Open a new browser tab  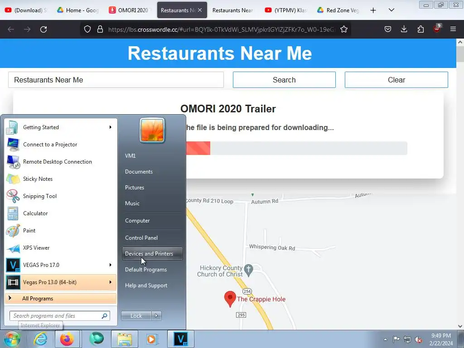373,10
